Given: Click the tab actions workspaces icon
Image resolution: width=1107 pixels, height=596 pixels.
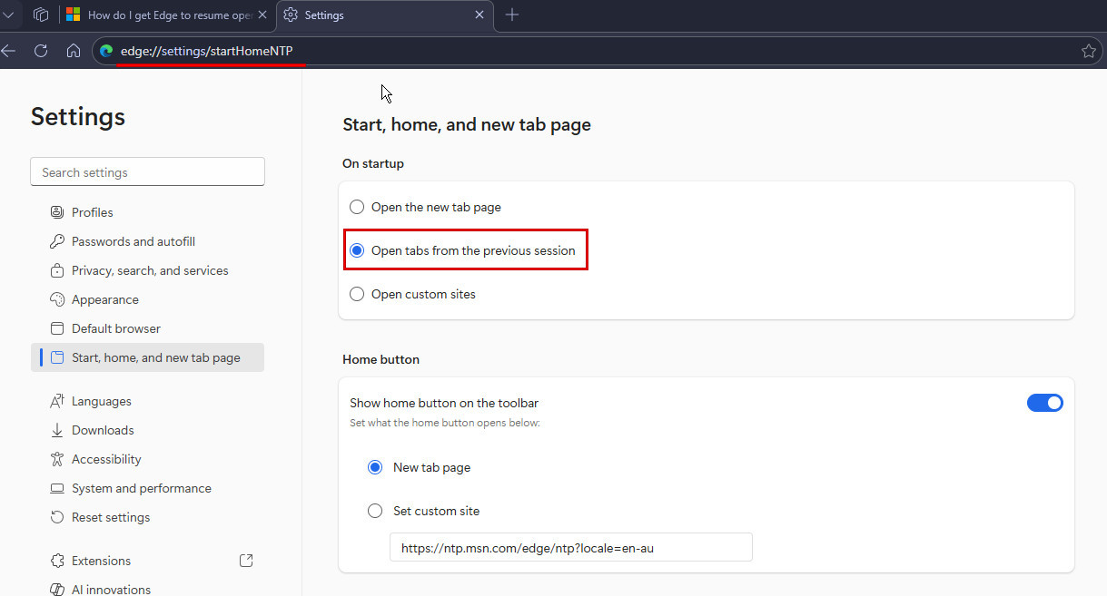Looking at the screenshot, I should click(x=40, y=15).
